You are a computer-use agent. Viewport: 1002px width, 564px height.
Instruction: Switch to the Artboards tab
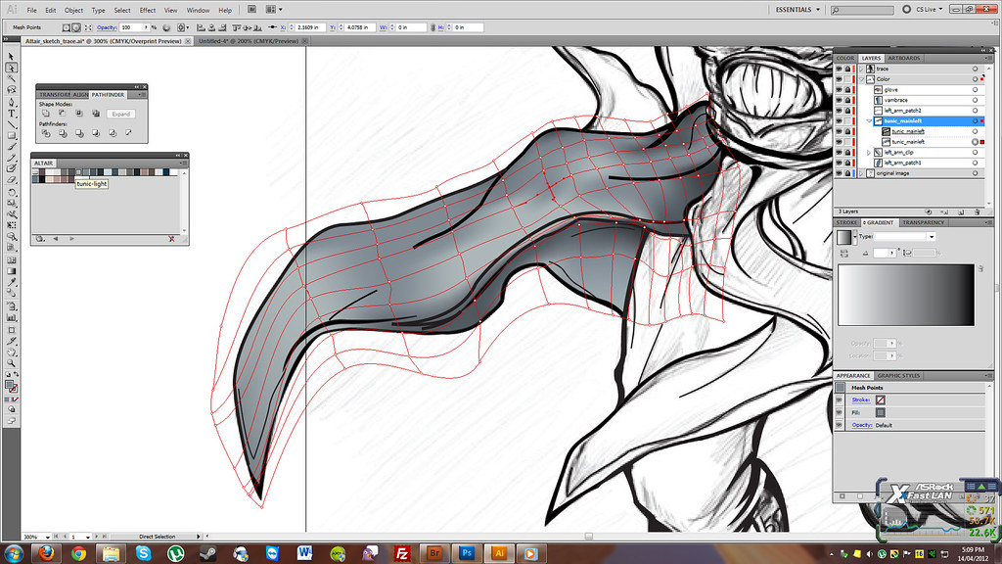(903, 58)
